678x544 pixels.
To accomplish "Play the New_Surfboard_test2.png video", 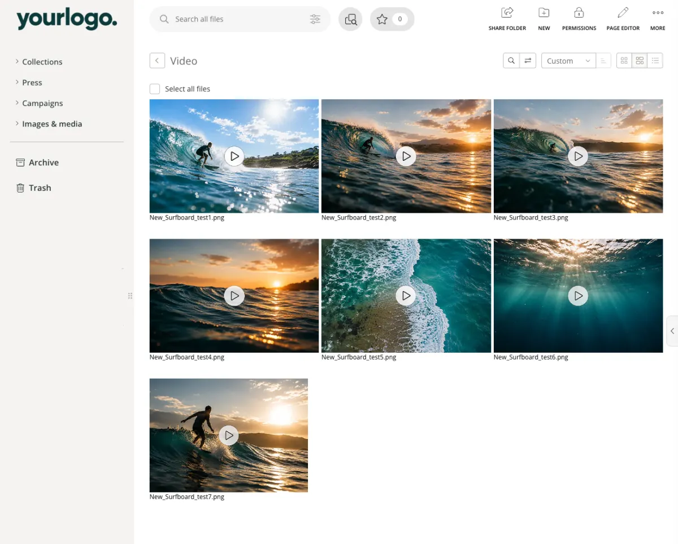I will [406, 156].
